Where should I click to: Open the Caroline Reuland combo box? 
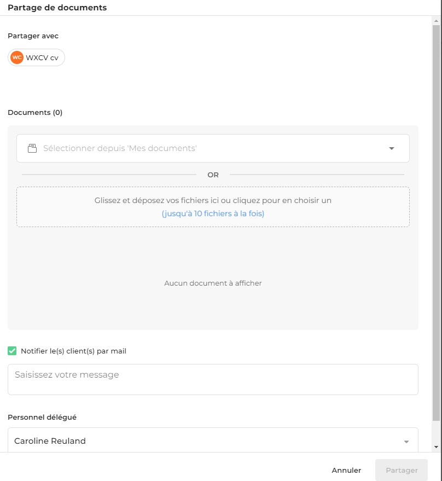(213, 440)
